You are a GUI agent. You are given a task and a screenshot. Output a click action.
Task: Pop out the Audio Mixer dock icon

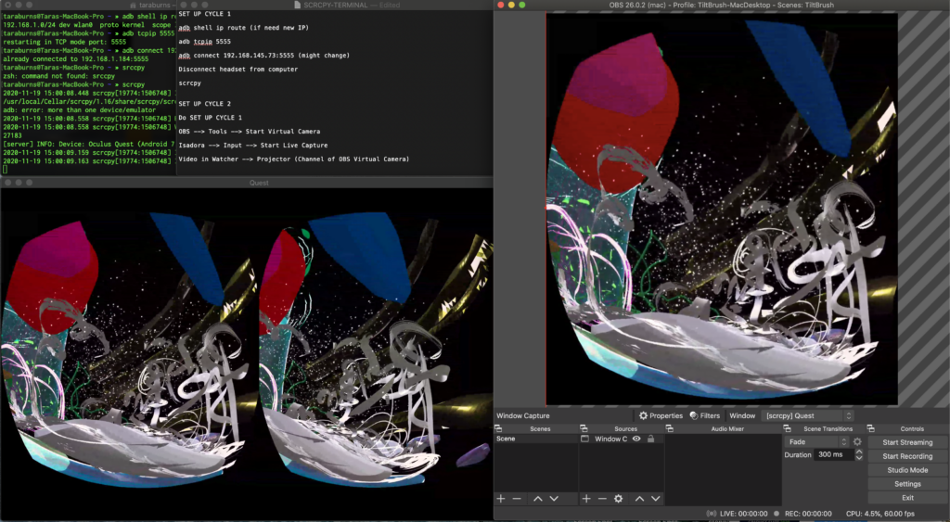pos(670,428)
